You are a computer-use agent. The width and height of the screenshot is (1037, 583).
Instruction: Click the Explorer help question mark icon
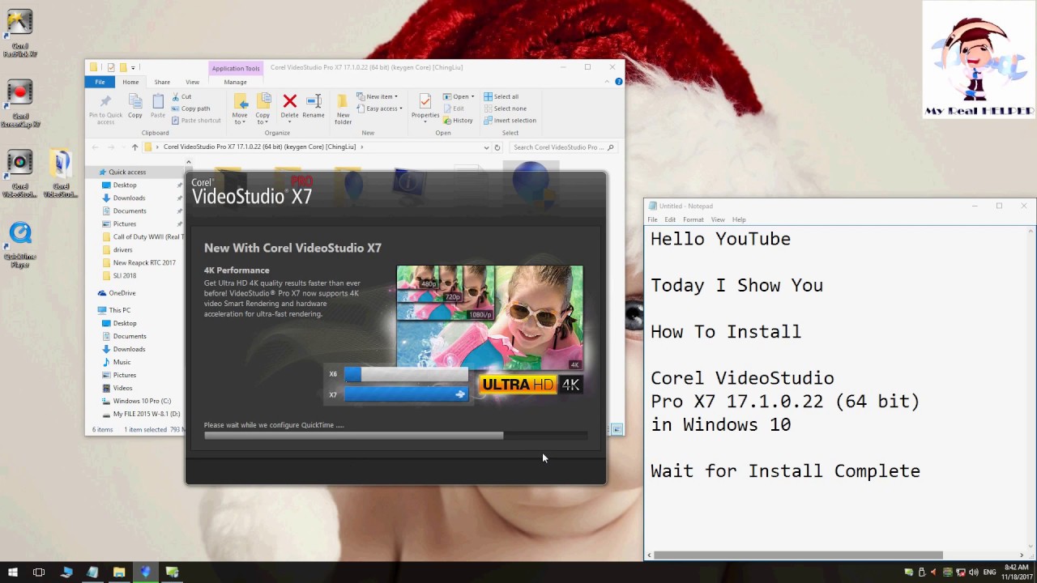tap(619, 82)
